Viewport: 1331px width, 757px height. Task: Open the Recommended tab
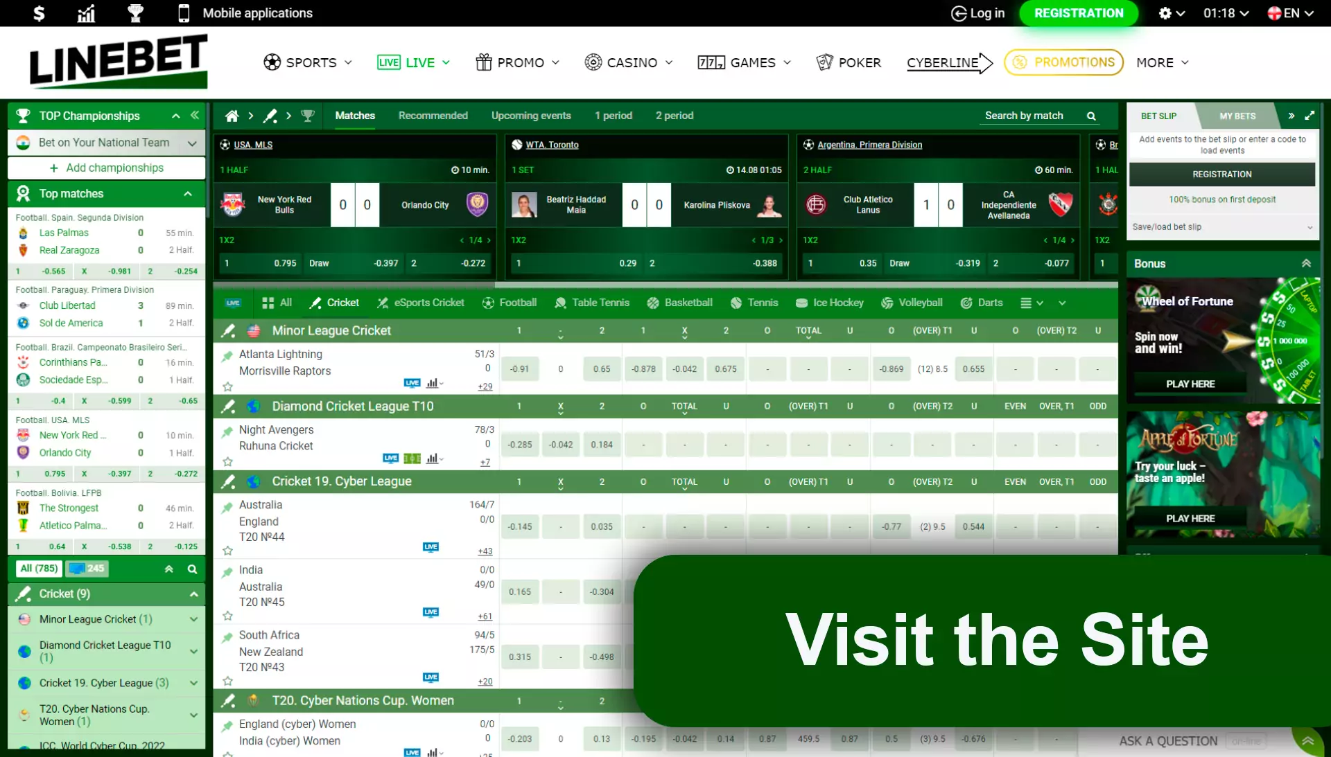pos(433,116)
